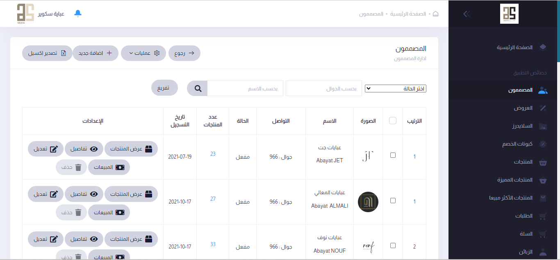Click the المنتجات basket icon in sidebar
The height and width of the screenshot is (260, 560).
coord(543,162)
